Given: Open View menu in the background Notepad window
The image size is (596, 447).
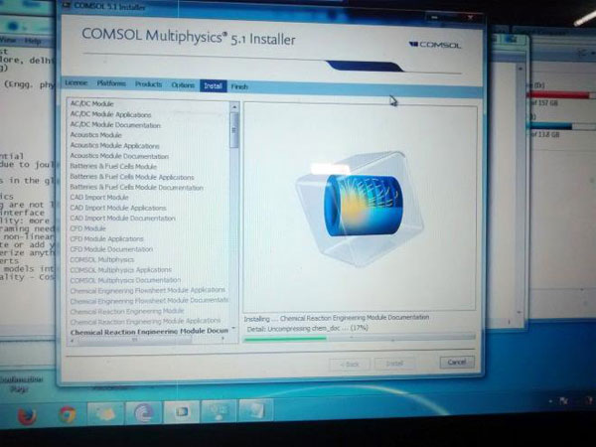Looking at the screenshot, I should 8,40.
